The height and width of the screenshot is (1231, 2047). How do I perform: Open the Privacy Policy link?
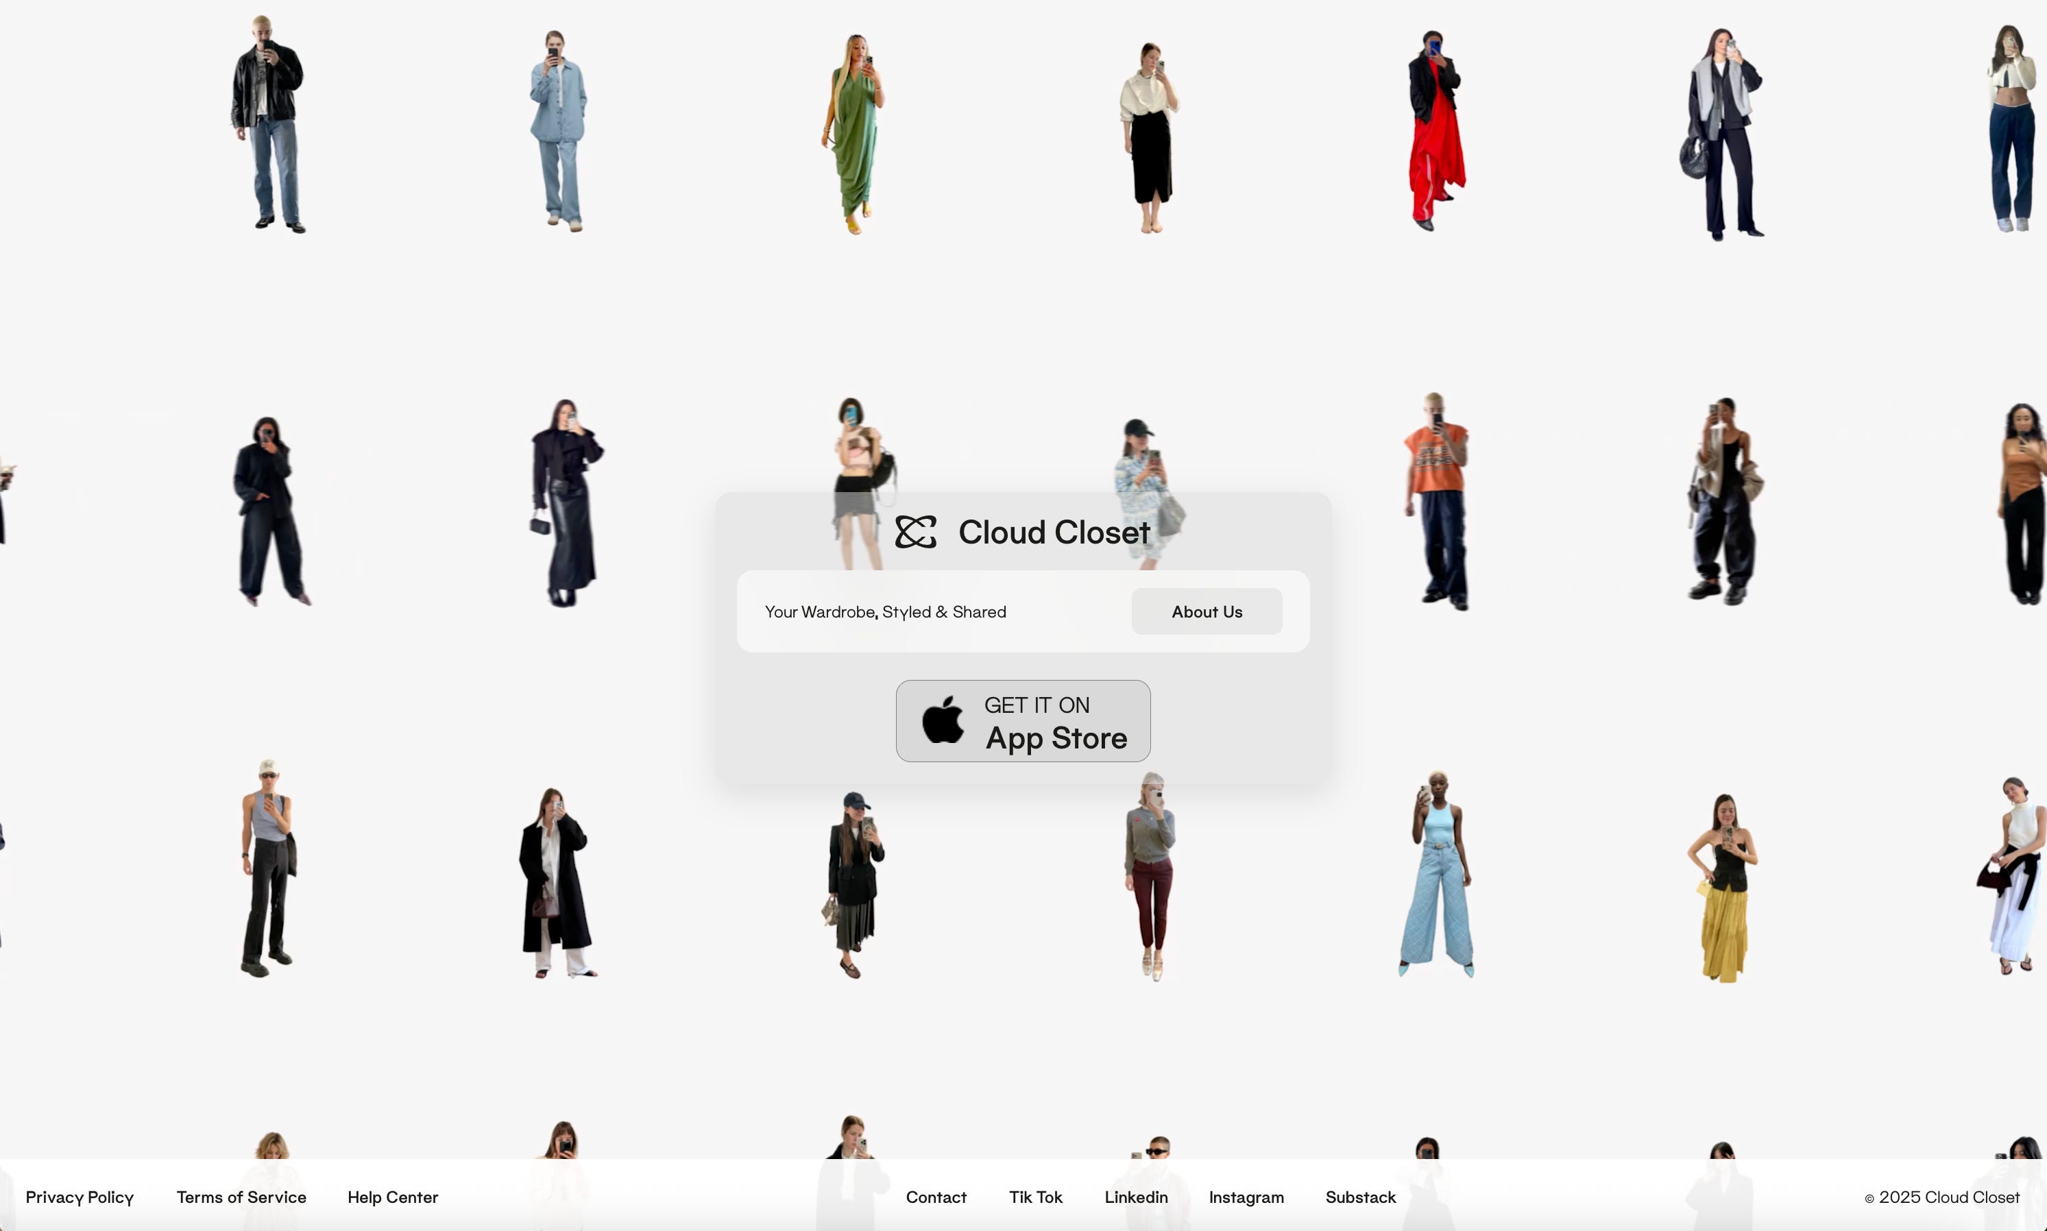[80, 1197]
